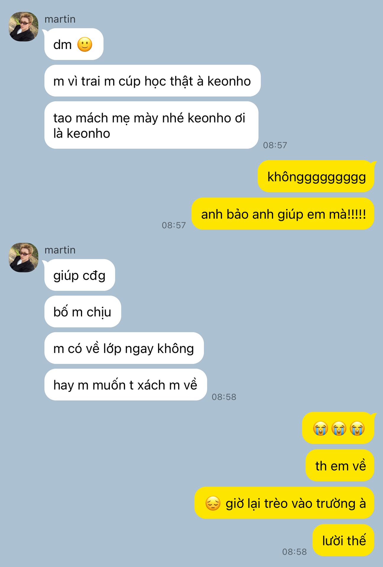Image resolution: width=383 pixels, height=567 pixels.
Task: Tap the message "m có về lớp ngay không"
Action: click(x=124, y=348)
